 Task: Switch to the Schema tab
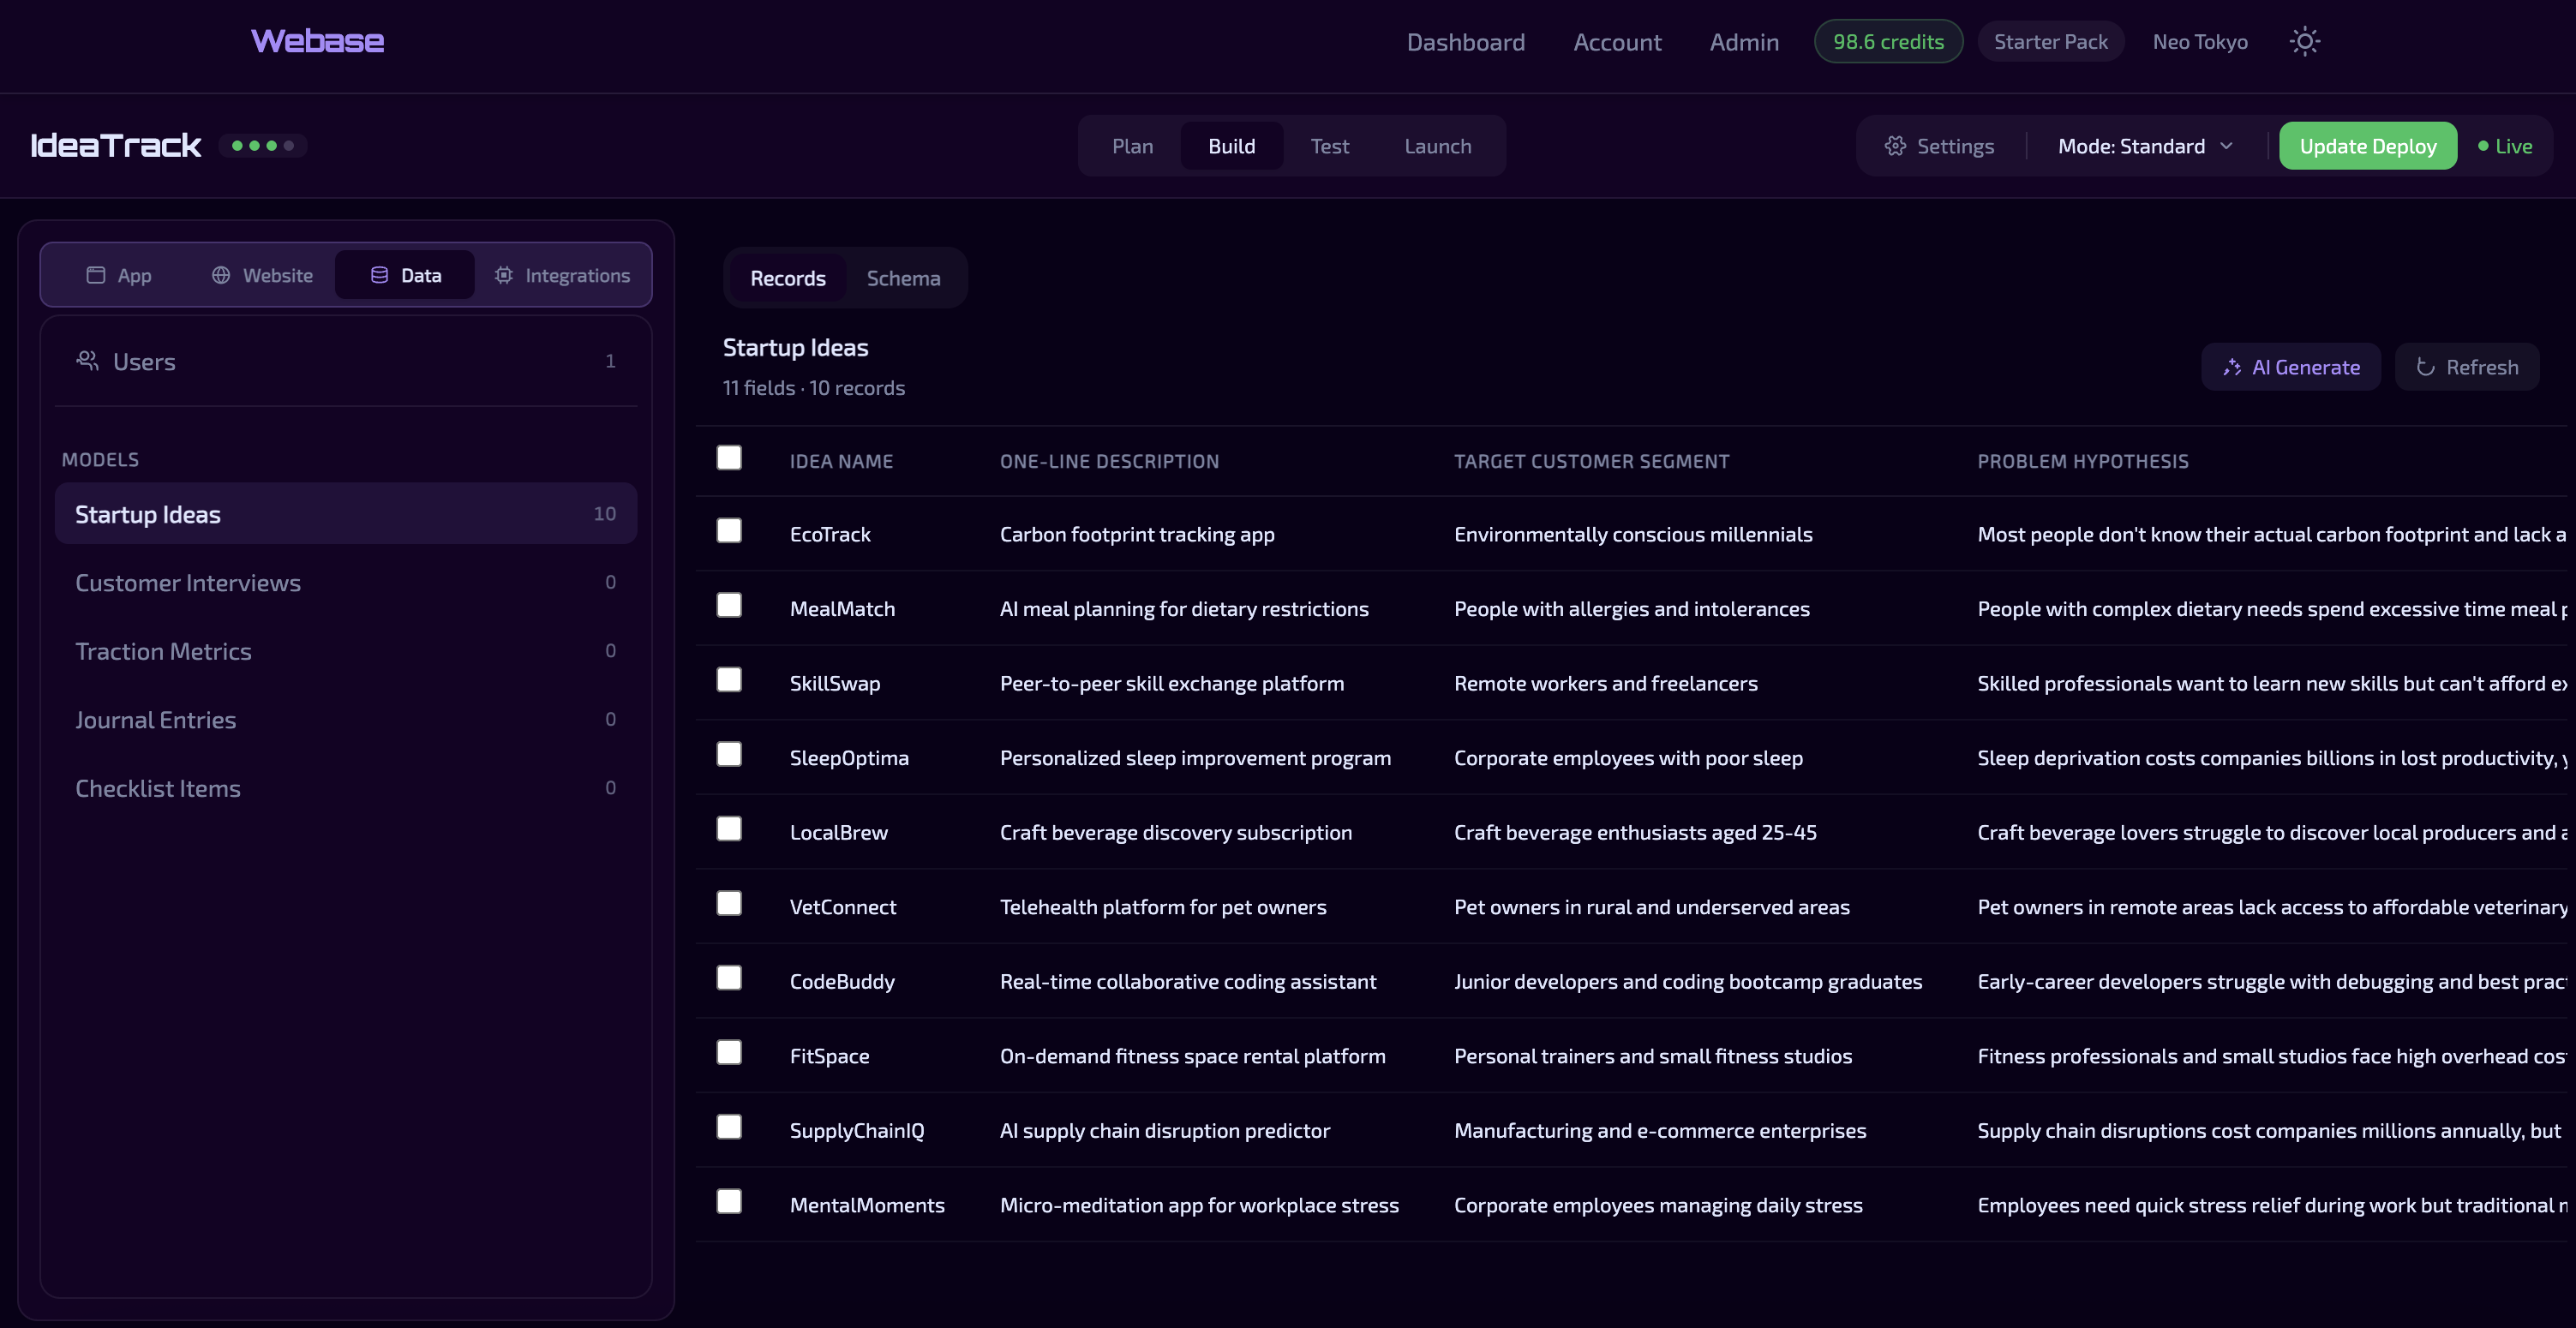pyautogui.click(x=903, y=278)
